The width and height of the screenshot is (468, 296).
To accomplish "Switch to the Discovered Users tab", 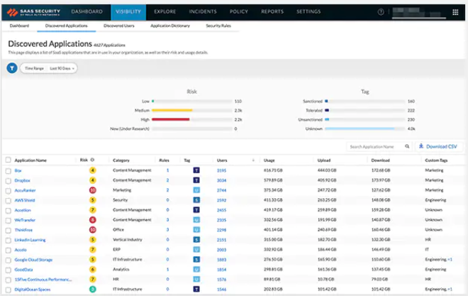I will (119, 26).
